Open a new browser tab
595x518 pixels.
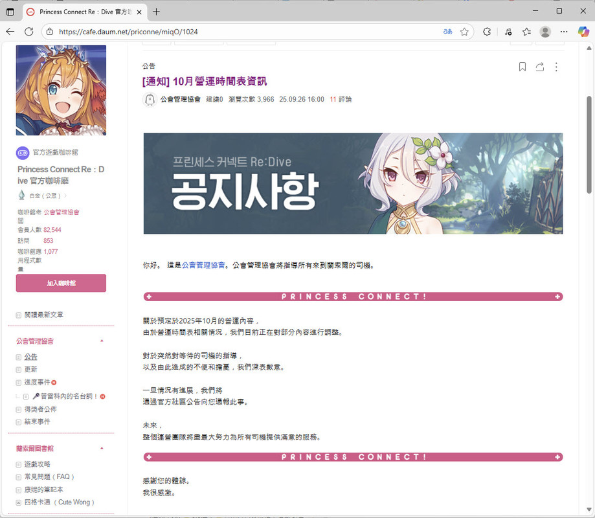point(156,12)
